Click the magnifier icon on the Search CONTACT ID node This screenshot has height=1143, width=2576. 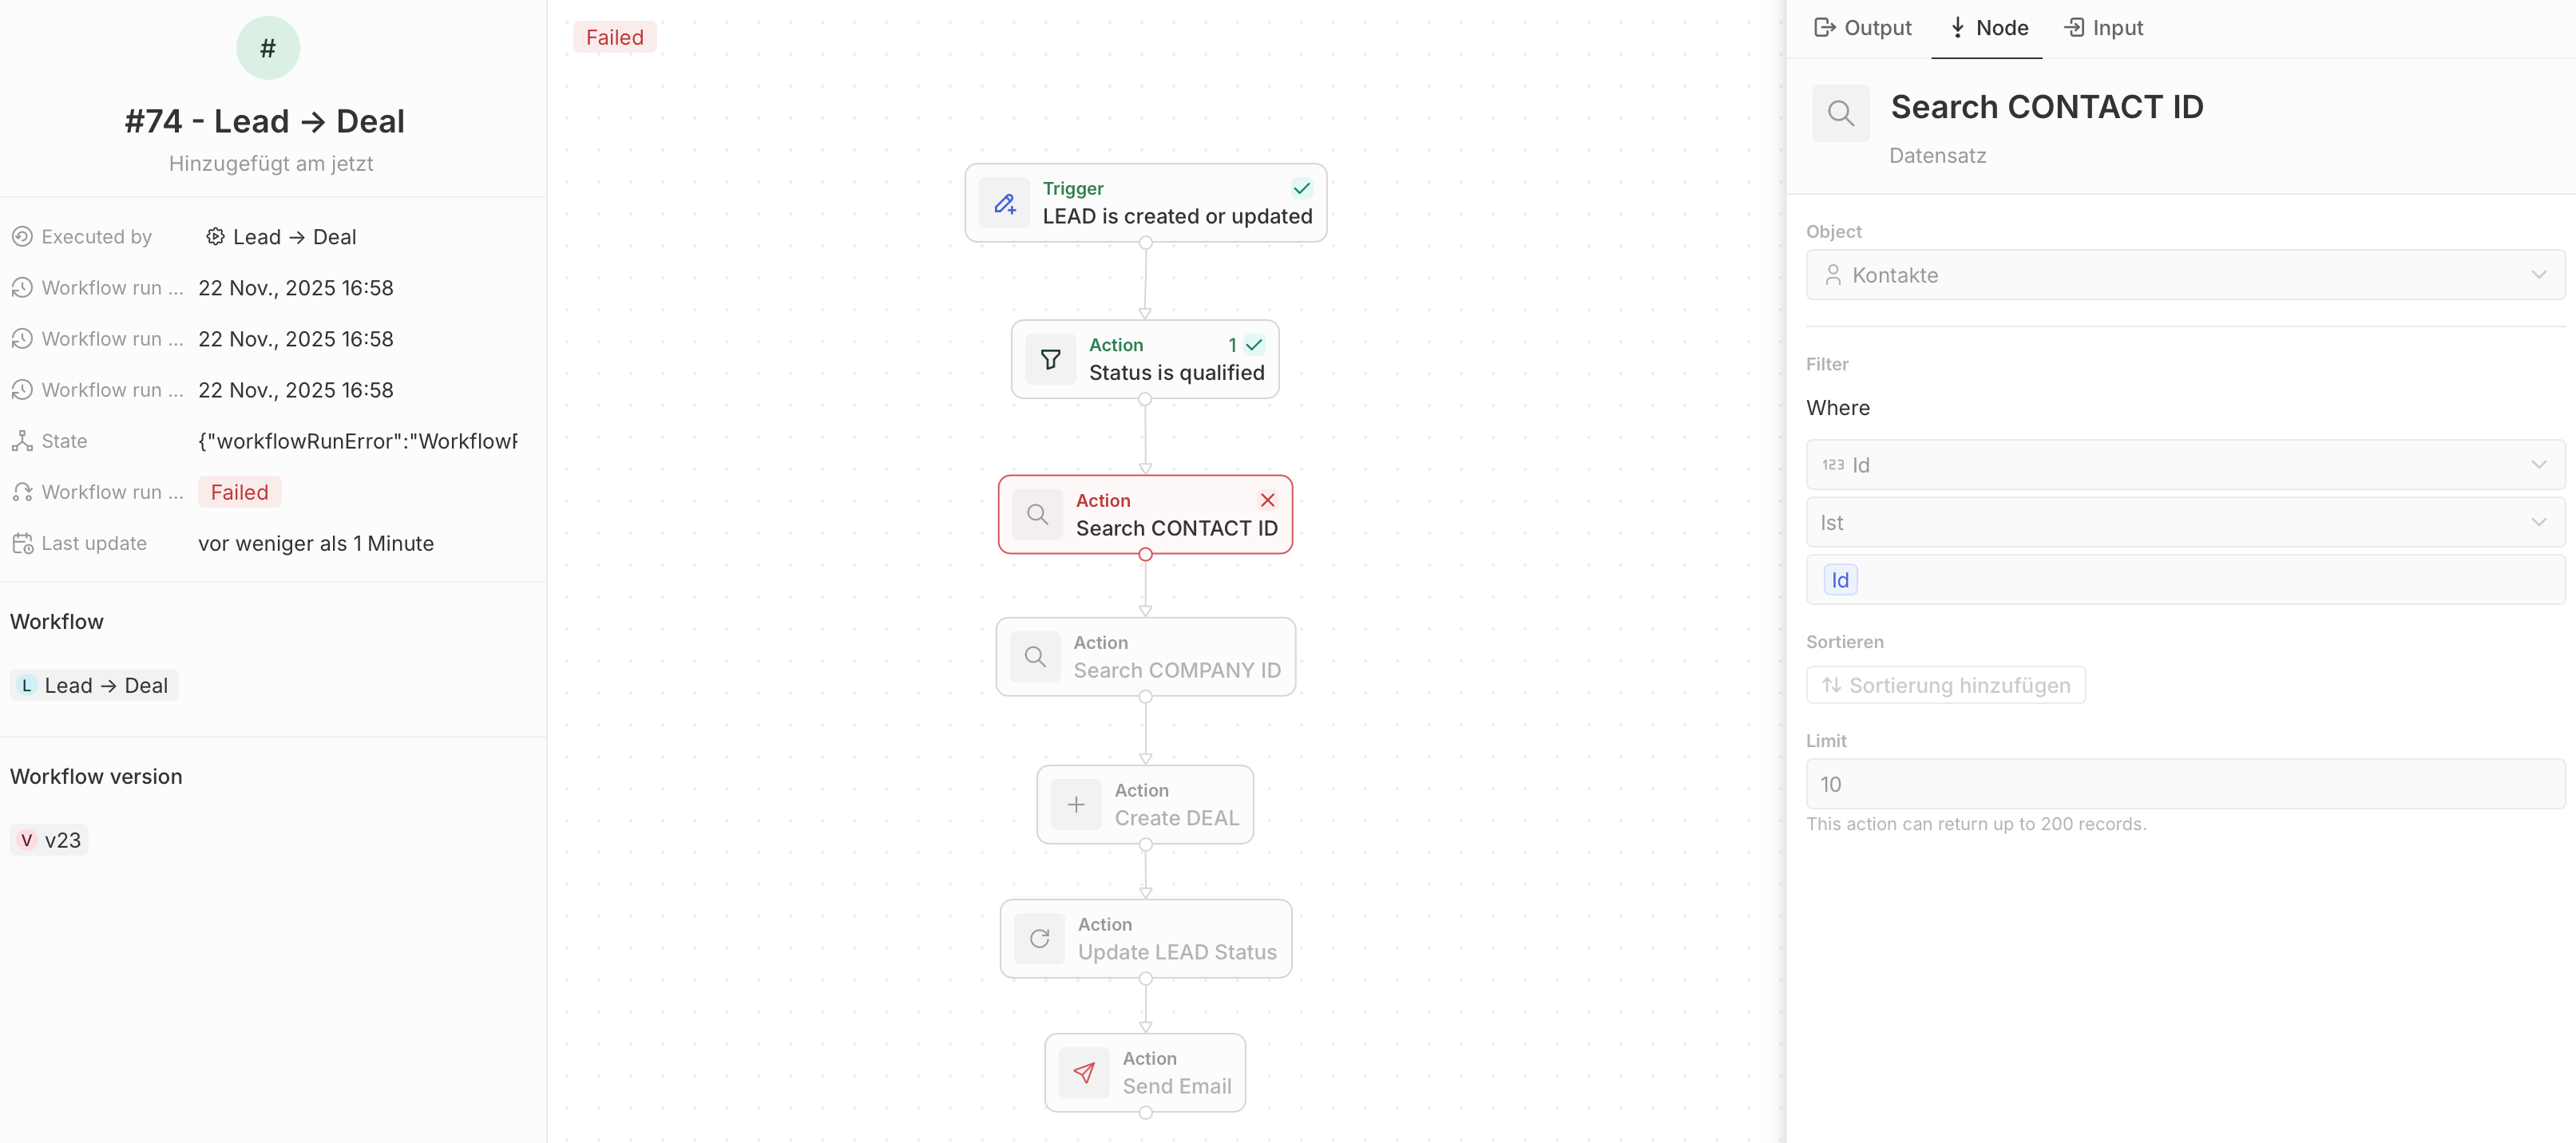[x=1037, y=514]
